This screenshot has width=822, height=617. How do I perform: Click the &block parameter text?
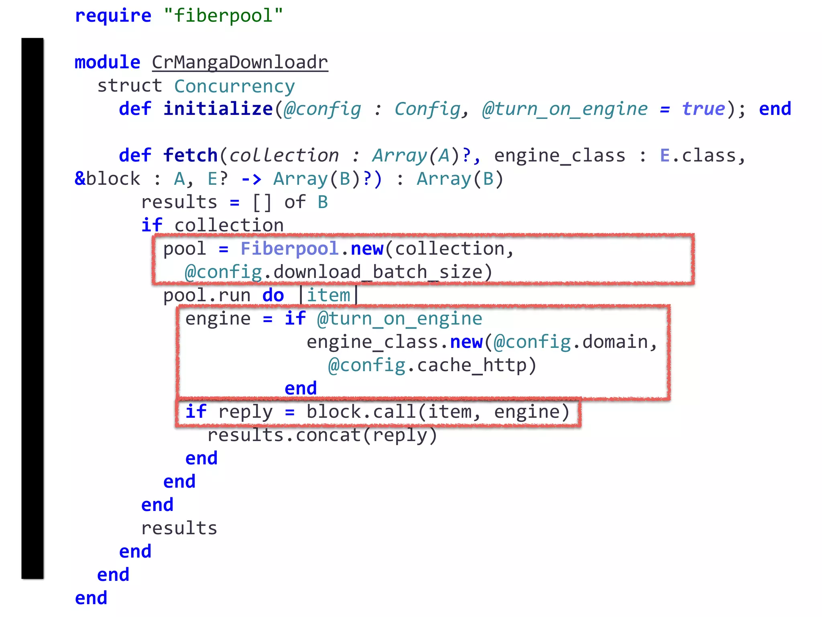[x=108, y=179]
